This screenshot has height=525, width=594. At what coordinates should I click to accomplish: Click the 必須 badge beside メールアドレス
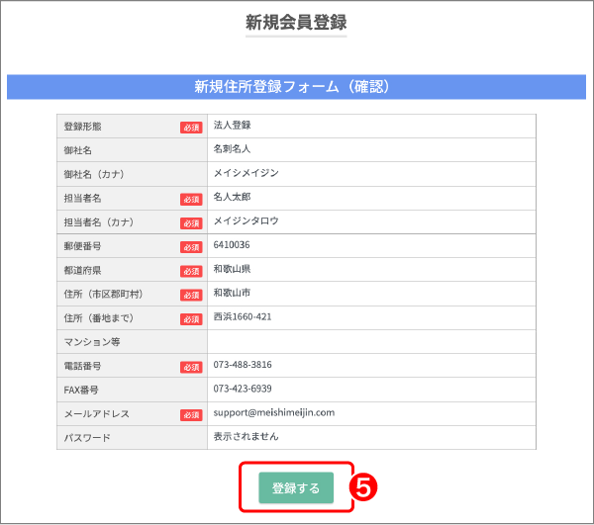191,415
